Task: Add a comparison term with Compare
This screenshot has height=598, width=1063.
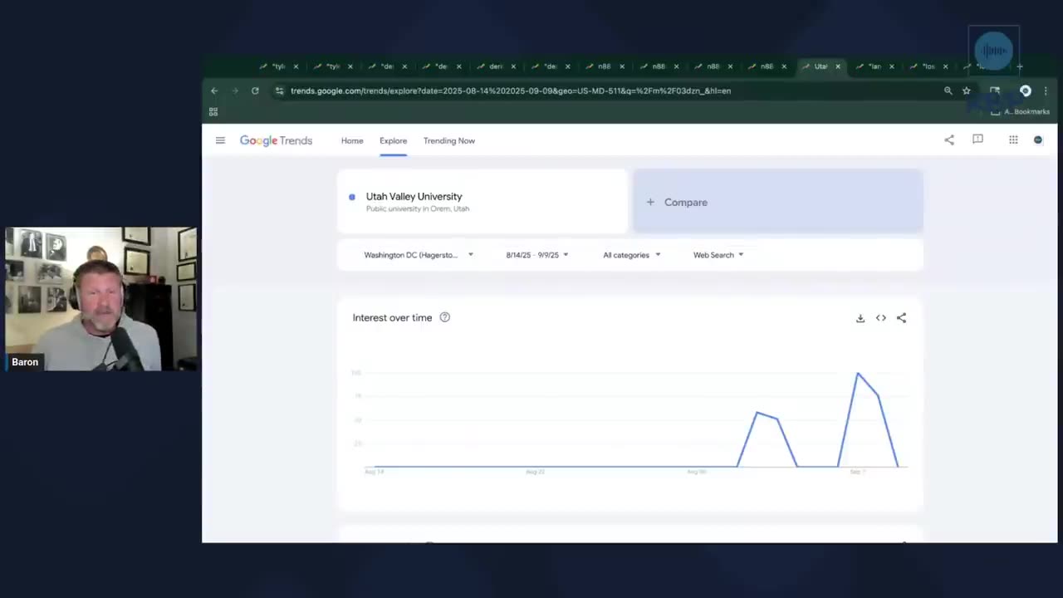Action: (x=778, y=202)
